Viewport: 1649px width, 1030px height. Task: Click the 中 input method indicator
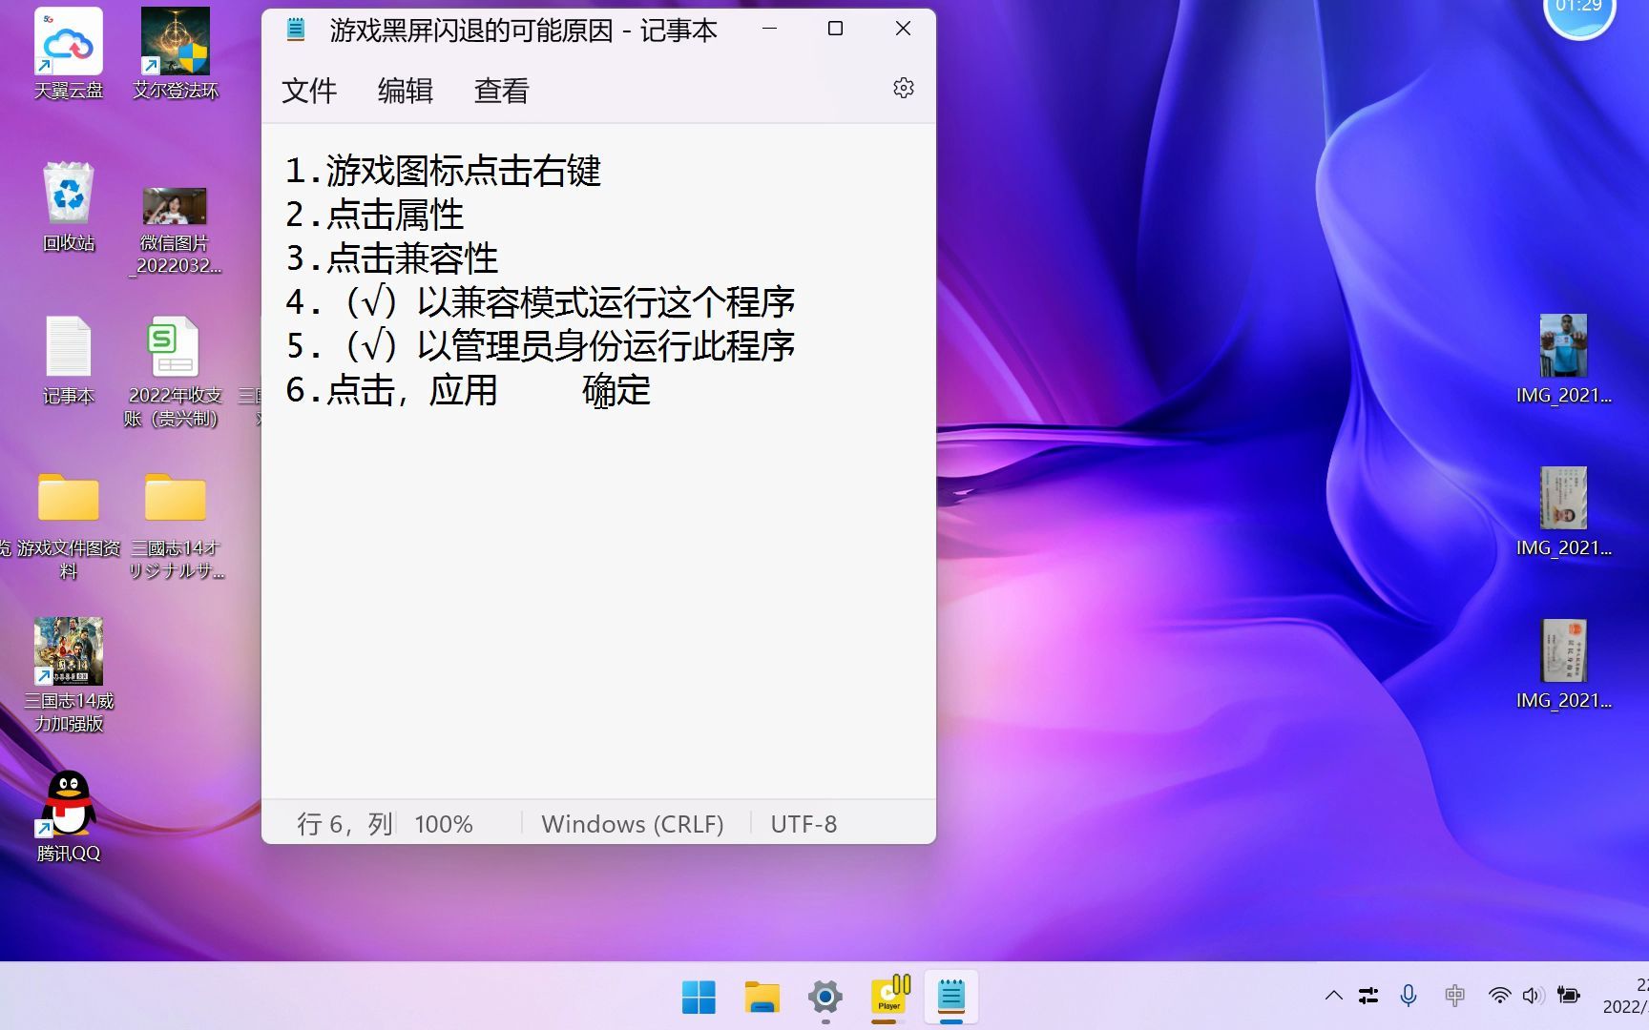click(1454, 996)
